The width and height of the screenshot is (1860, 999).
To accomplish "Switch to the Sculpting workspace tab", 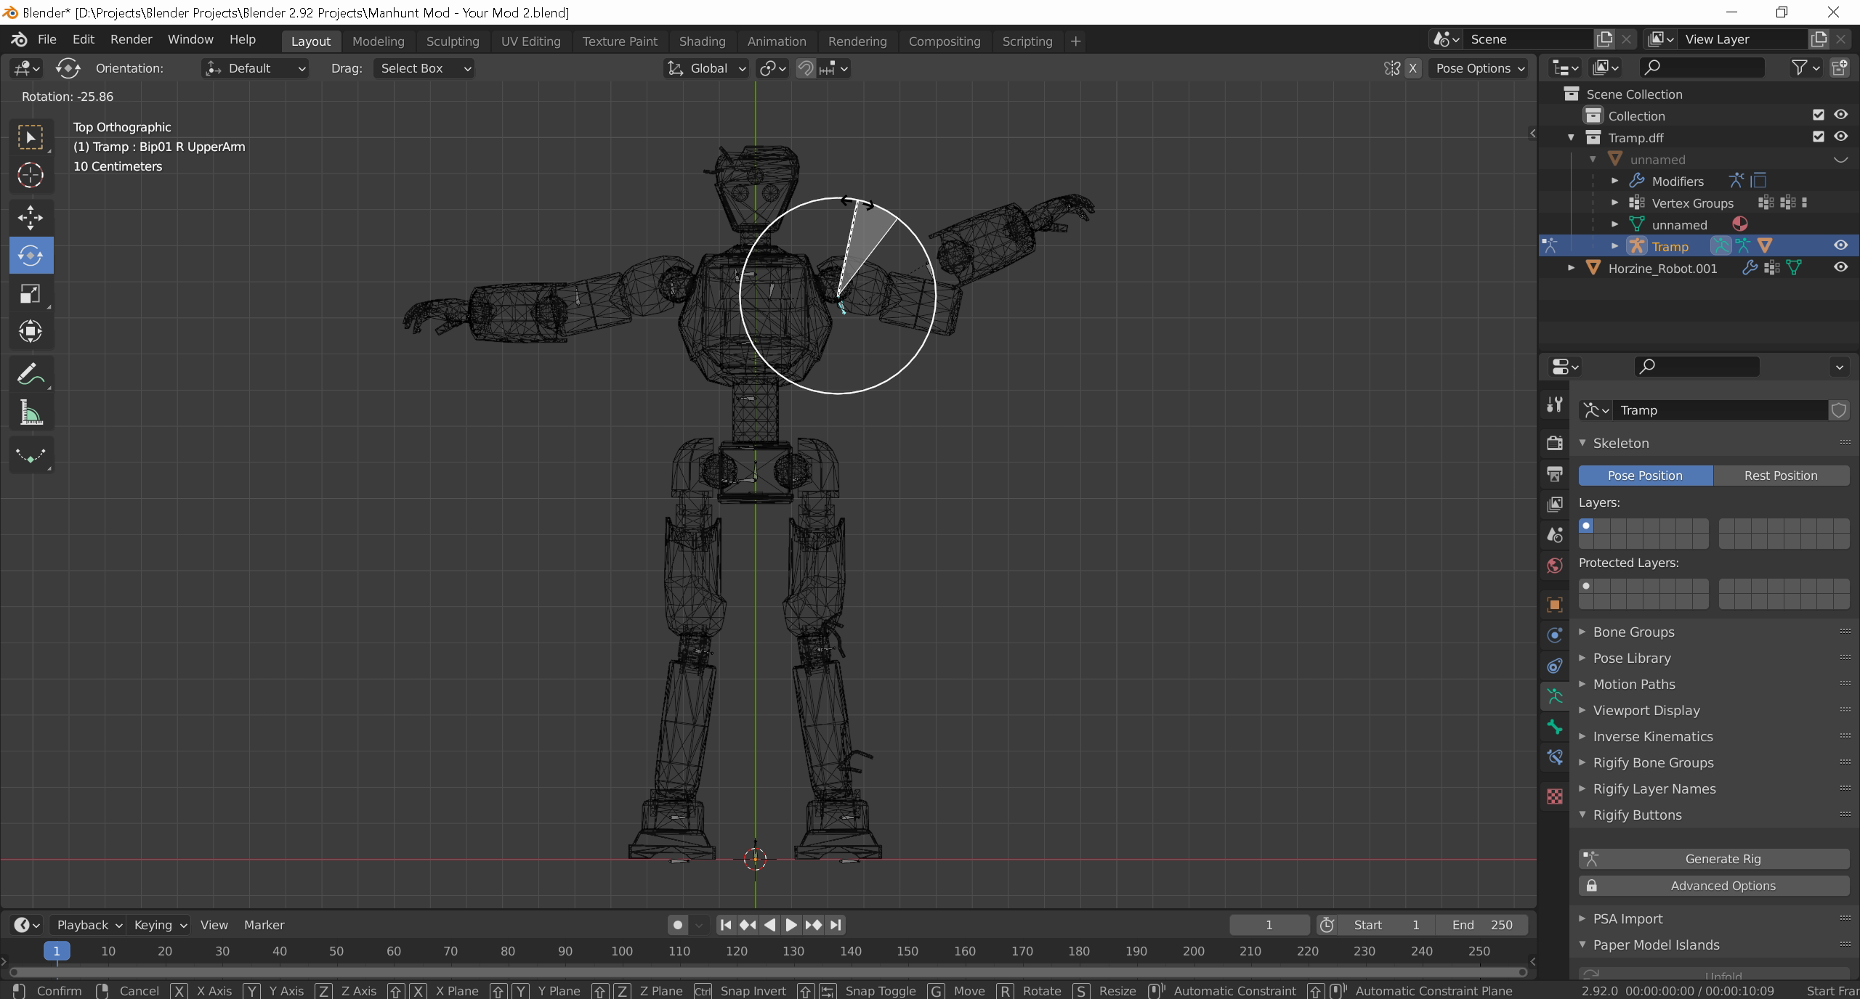I will 452,41.
